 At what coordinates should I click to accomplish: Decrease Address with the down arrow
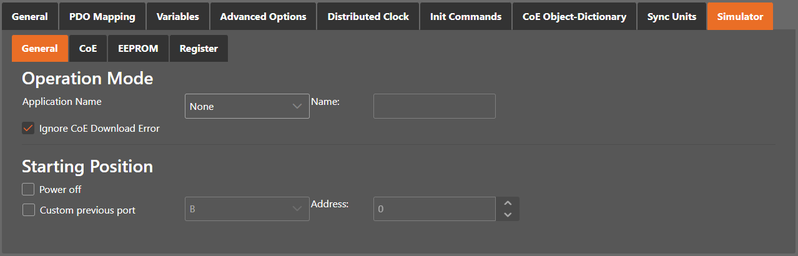coord(508,215)
